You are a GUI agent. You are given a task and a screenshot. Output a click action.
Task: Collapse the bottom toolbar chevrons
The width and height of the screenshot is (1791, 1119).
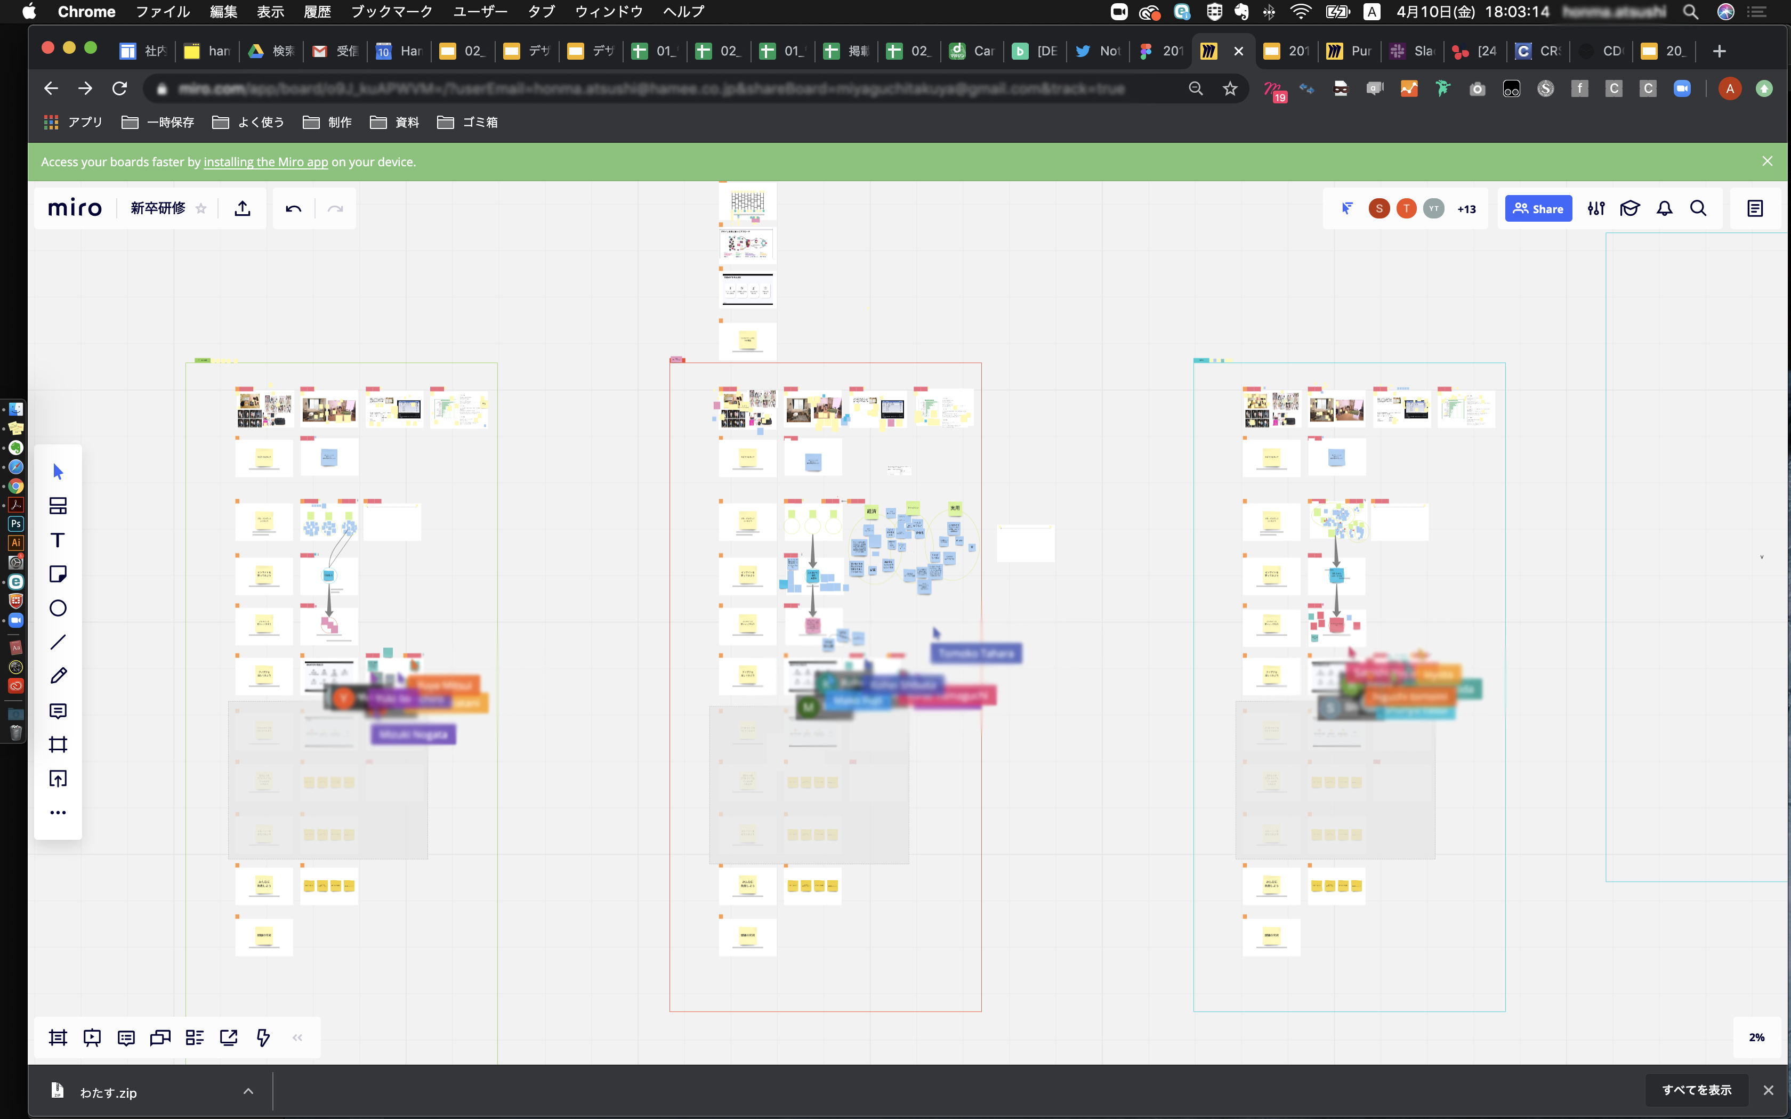(297, 1037)
